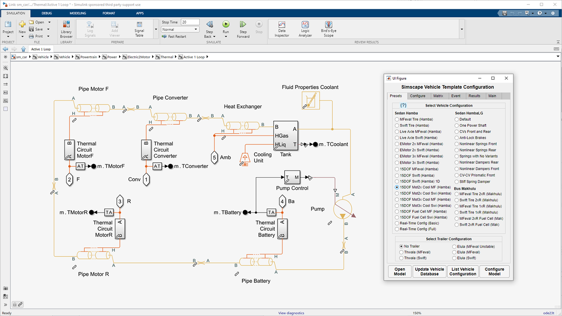Select Thwala (MFeval) trailer option
The width and height of the screenshot is (562, 316).
pos(401,252)
